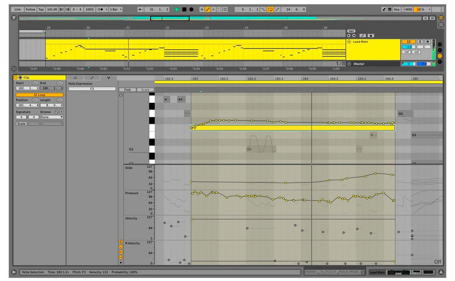Collapse the Lead Main track
455x281 pixels.
pos(349,42)
